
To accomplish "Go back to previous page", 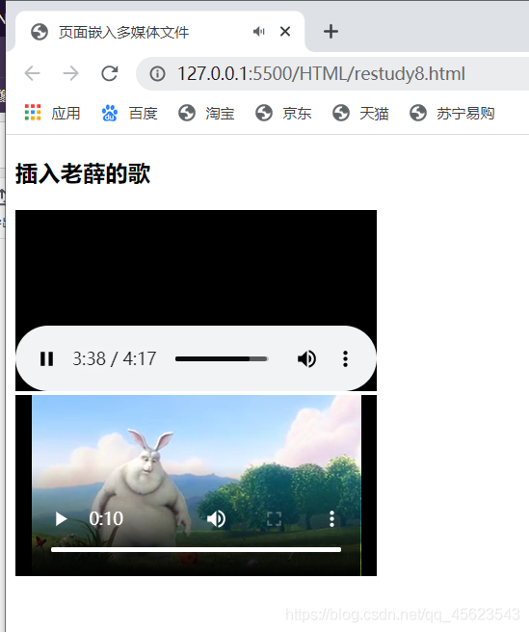I will [32, 73].
